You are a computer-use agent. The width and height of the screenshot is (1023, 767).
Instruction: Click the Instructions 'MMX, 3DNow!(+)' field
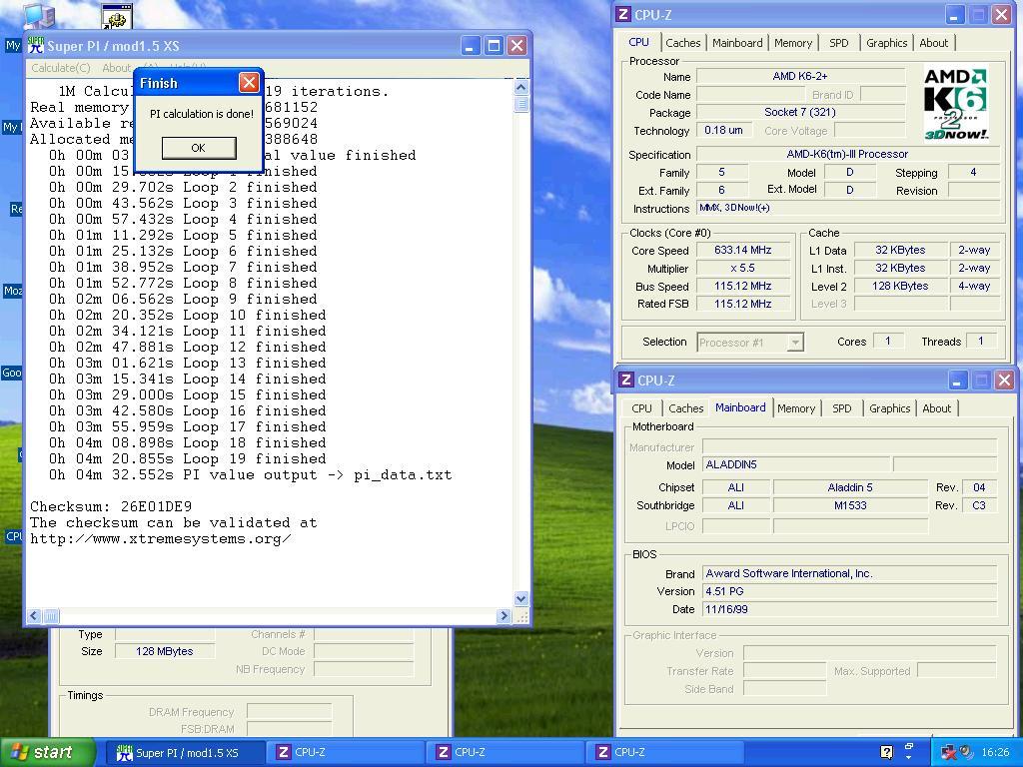click(847, 208)
